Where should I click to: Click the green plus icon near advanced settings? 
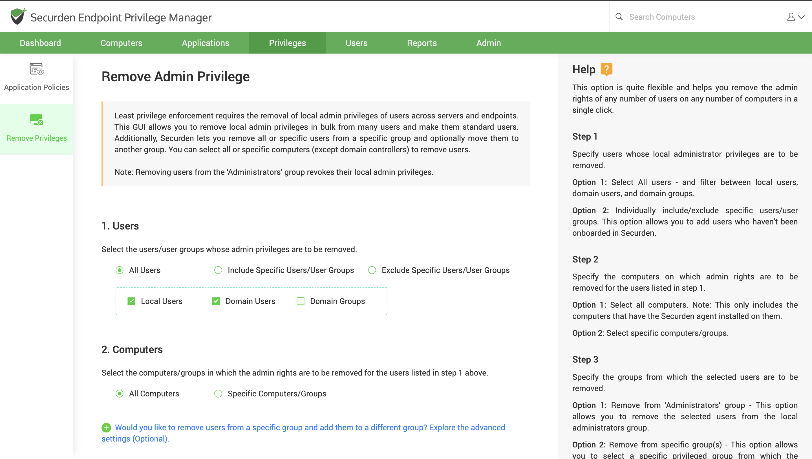(x=106, y=427)
